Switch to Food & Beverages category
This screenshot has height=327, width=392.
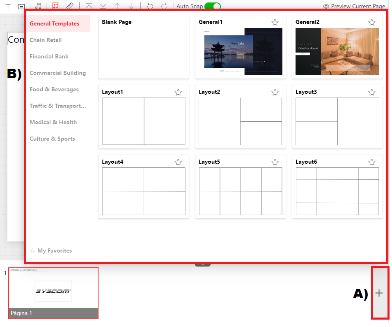[54, 89]
